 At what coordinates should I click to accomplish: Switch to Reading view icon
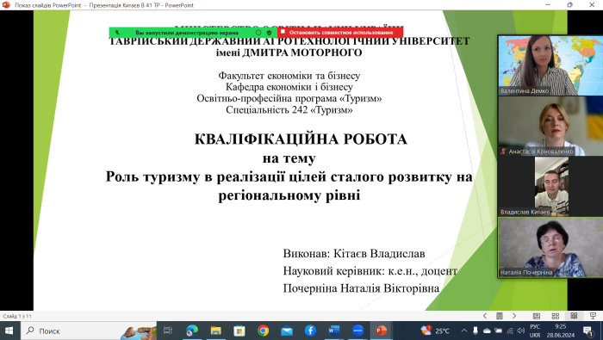tap(574, 316)
